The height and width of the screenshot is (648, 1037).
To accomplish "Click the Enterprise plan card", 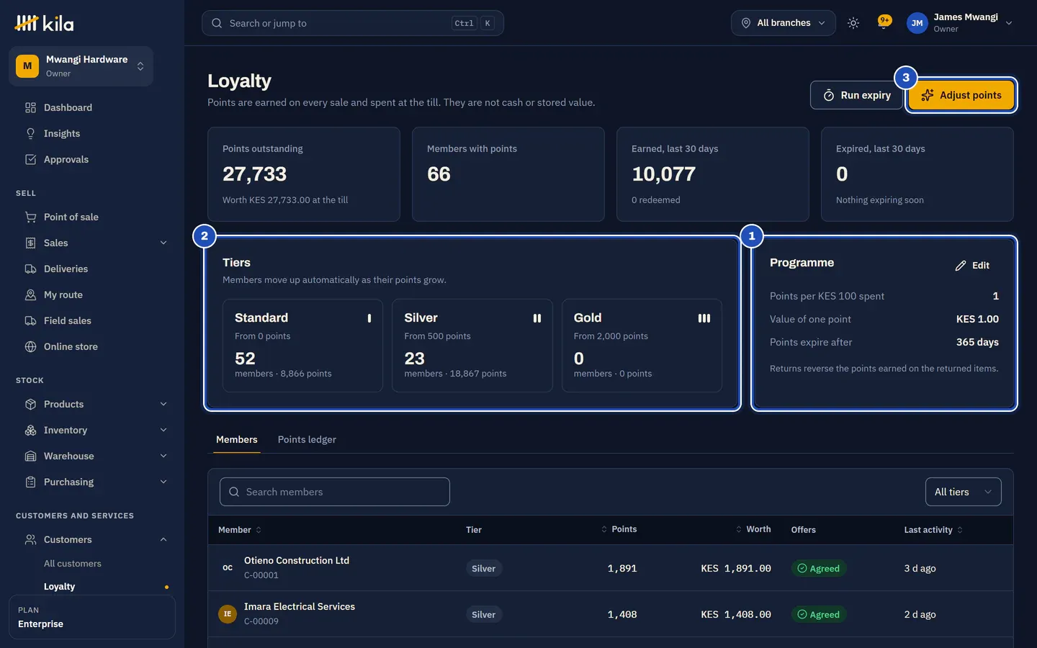I will pyautogui.click(x=92, y=617).
